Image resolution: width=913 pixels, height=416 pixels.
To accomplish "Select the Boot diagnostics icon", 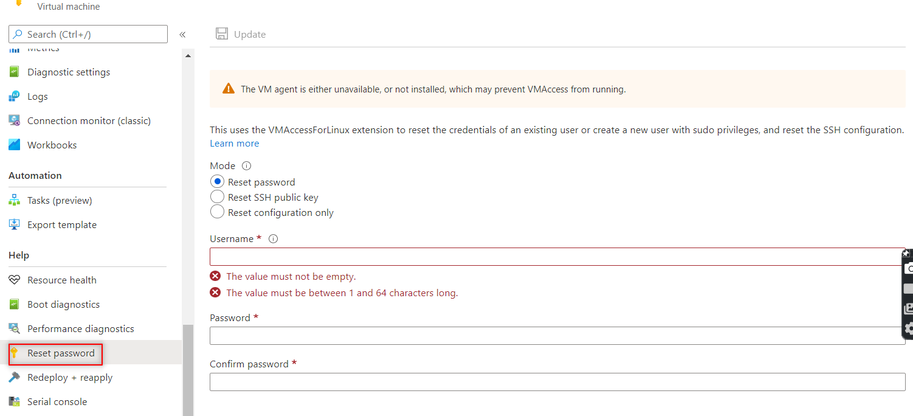I will coord(14,303).
